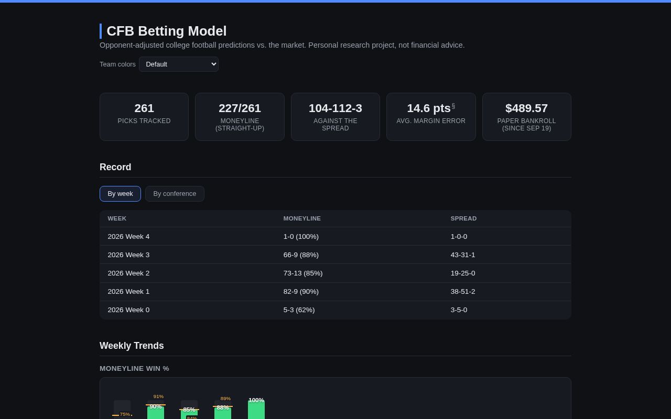Click spread value 3-5-0
The width and height of the screenshot is (671, 419).
pyautogui.click(x=459, y=310)
